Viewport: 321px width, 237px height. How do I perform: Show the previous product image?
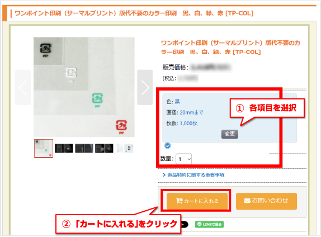(x=23, y=87)
